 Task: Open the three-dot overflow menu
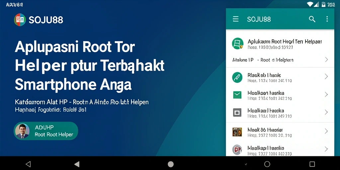click(327, 19)
